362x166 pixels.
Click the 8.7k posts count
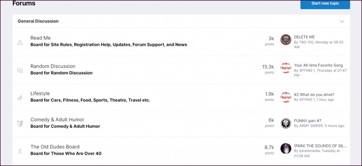pyautogui.click(x=269, y=150)
